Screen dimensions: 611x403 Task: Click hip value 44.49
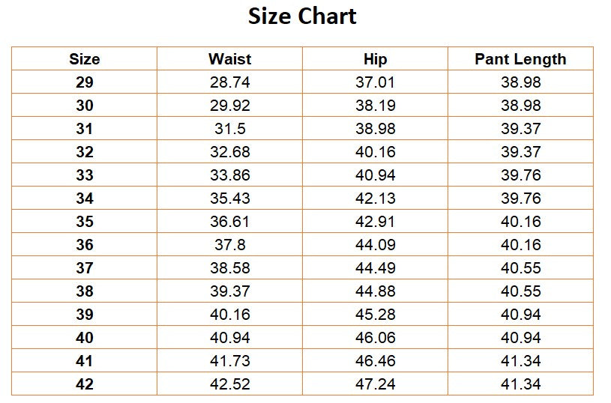click(x=375, y=268)
